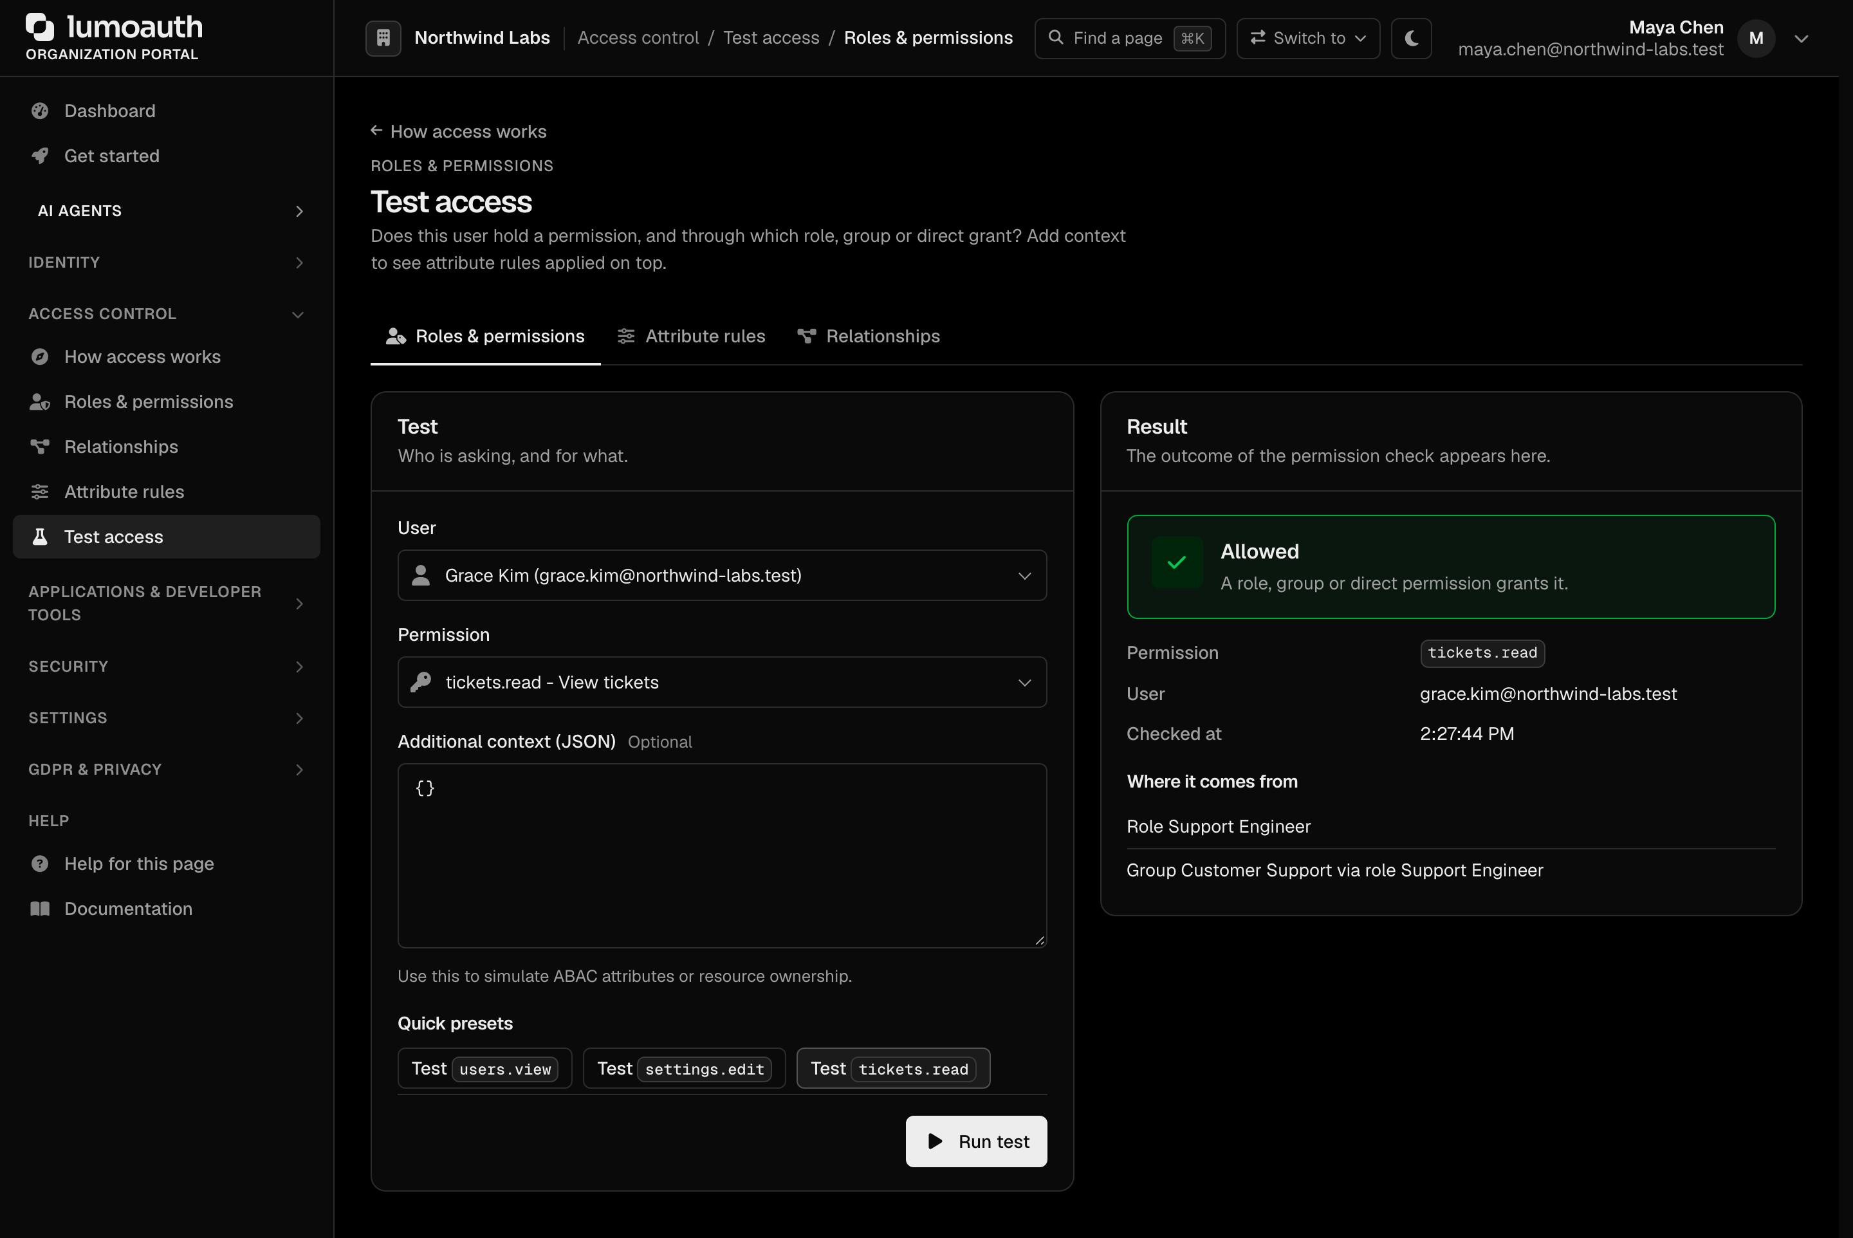
Task: Select Test access flask item
Action: (x=167, y=537)
